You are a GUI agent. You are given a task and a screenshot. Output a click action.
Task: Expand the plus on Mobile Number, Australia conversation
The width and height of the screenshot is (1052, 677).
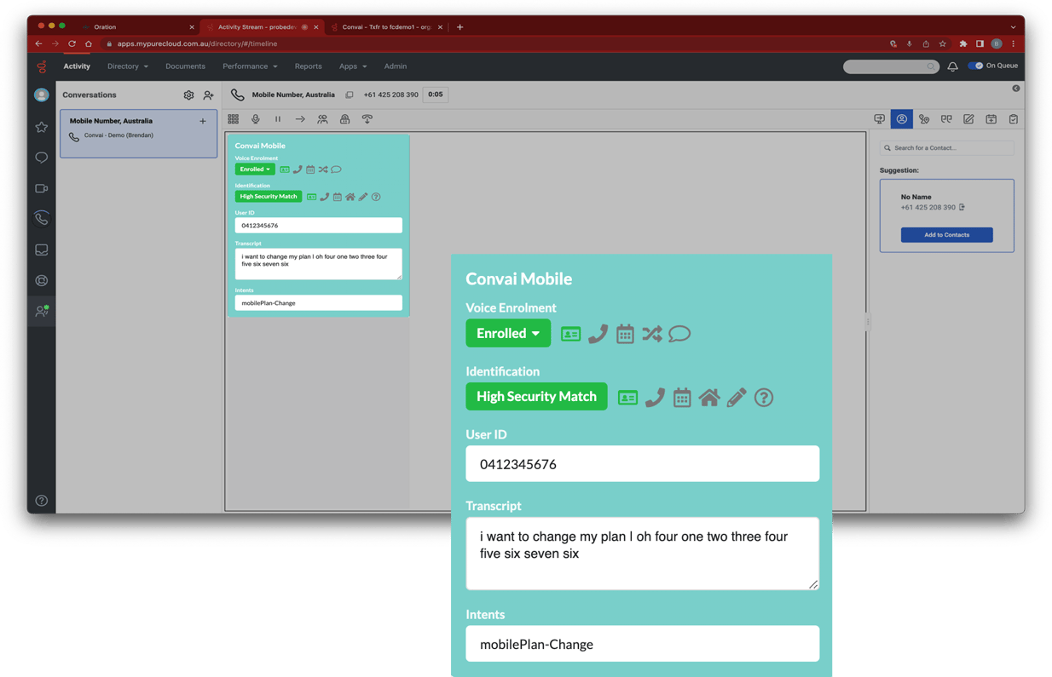(x=203, y=121)
